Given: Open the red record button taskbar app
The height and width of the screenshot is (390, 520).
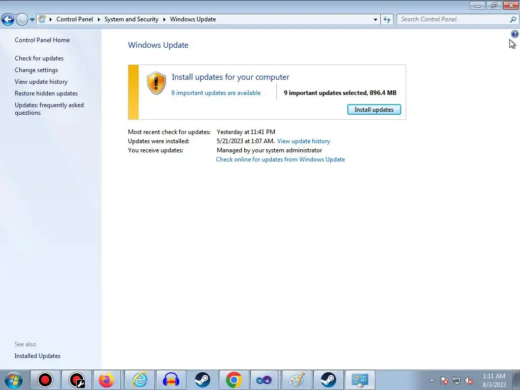Looking at the screenshot, I should pos(45,380).
